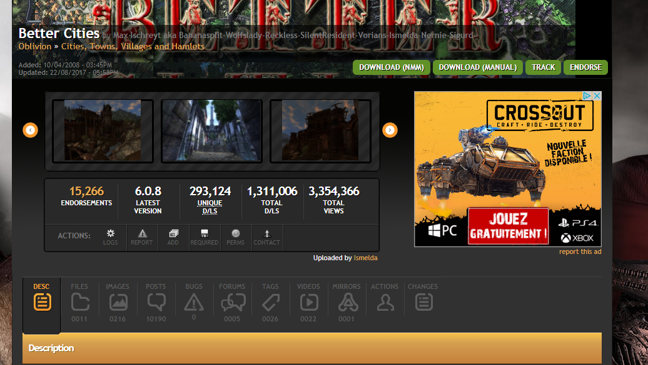Open the third dark fortress thumbnail
This screenshot has width=648, height=365.
pos(320,131)
